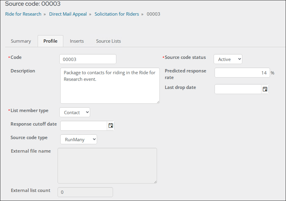Switch to the Summary tab
This screenshot has width=286, height=201.
pos(21,41)
